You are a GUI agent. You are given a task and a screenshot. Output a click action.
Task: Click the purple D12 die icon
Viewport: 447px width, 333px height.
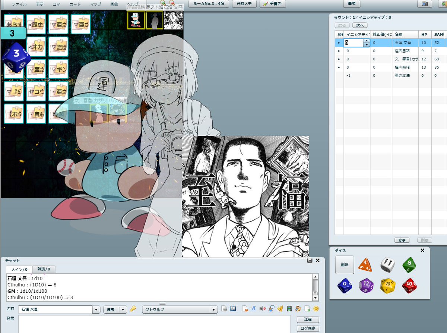click(366, 286)
